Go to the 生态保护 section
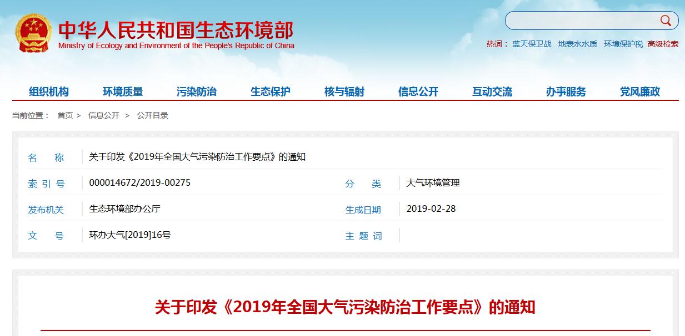 tap(271, 91)
